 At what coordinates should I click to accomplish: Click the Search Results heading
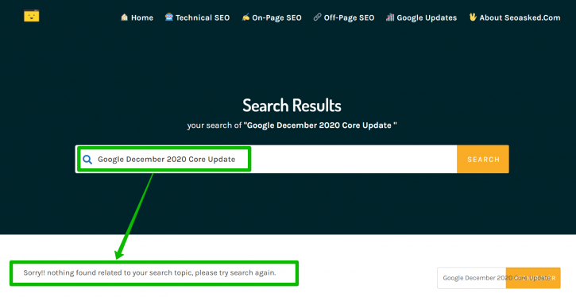tap(292, 106)
